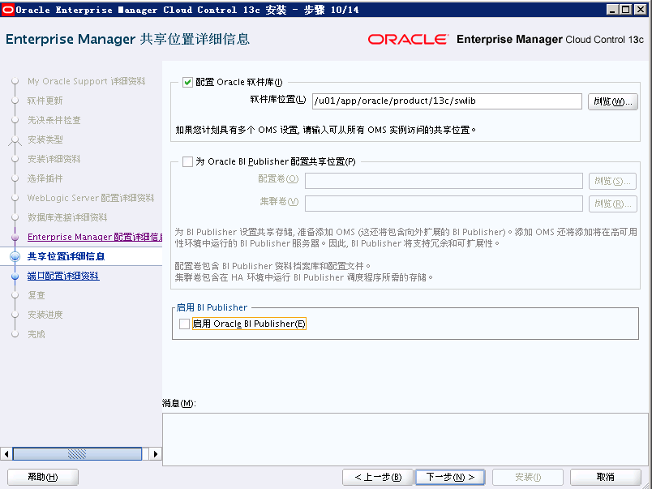The width and height of the screenshot is (652, 489).
Task: Click WebLogic Server 配置详细资料 step
Action: pos(91,198)
